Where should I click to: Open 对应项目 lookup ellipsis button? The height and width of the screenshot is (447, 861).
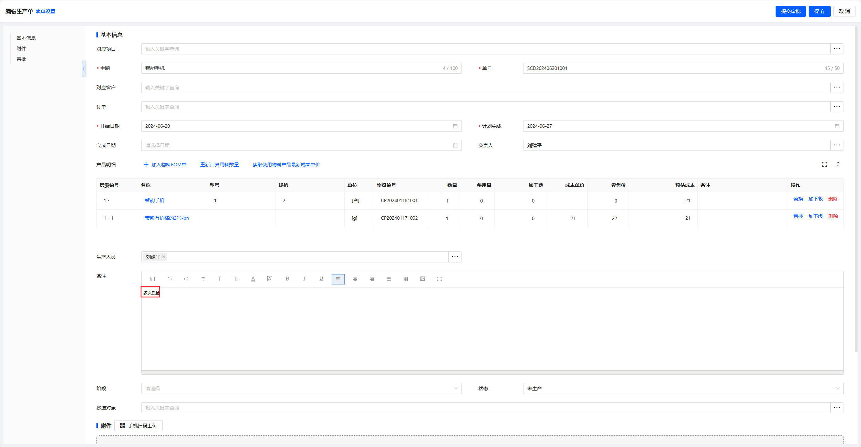[837, 49]
